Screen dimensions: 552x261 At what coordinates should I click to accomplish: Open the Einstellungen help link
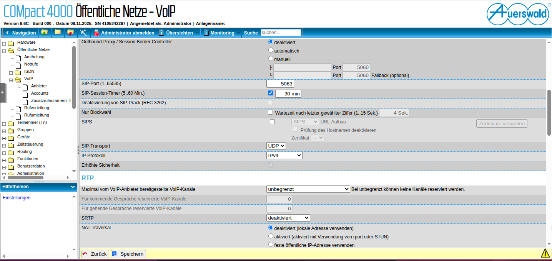pyautogui.click(x=17, y=198)
